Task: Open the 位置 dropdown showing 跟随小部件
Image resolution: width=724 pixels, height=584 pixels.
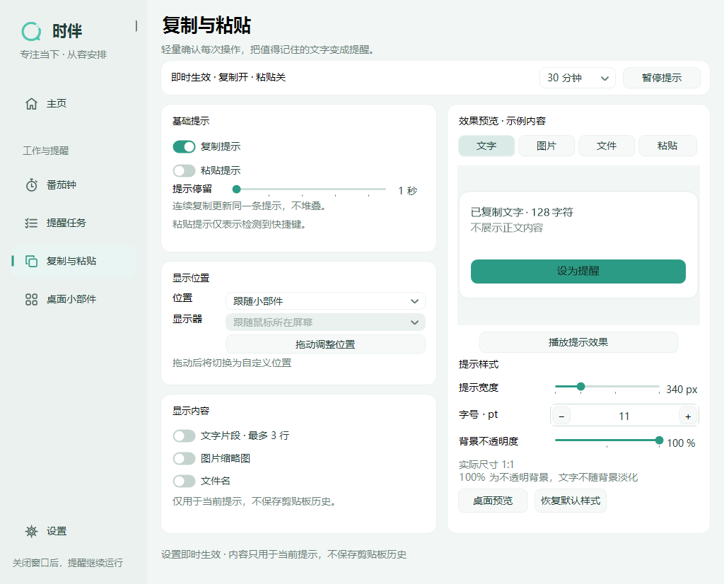Action: tap(325, 301)
